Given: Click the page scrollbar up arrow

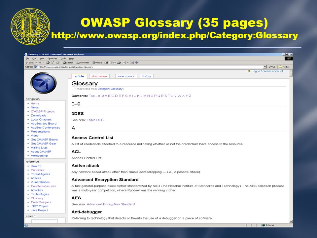Looking at the screenshot, I should (x=291, y=71).
